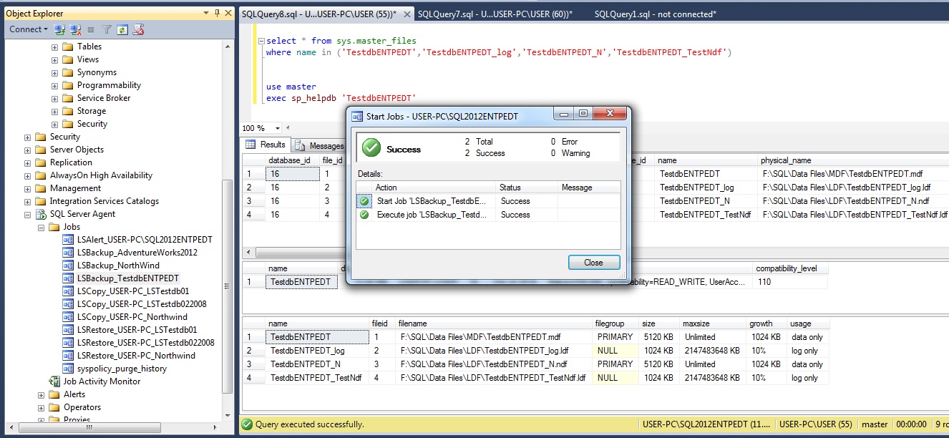Close the Object Explorer panel
The height and width of the screenshot is (438, 949).
[228, 13]
